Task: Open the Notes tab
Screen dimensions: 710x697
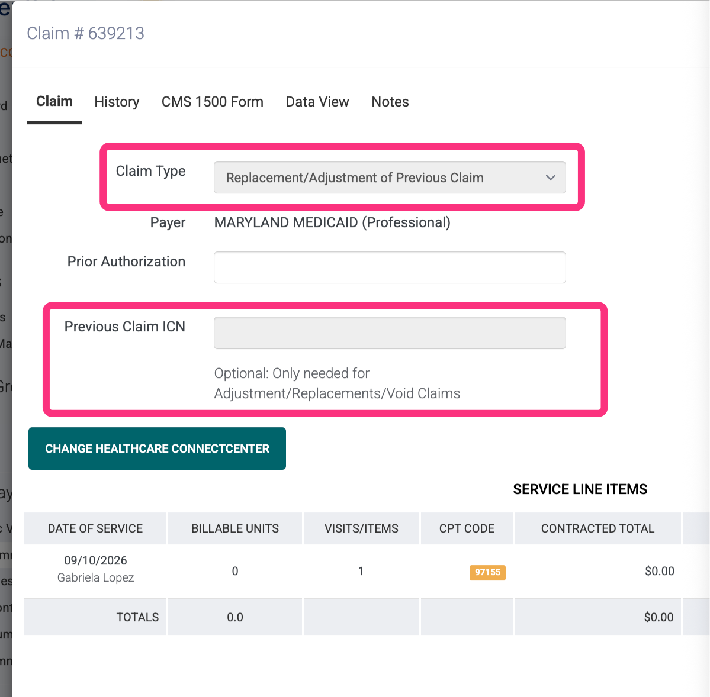Action: click(x=390, y=102)
